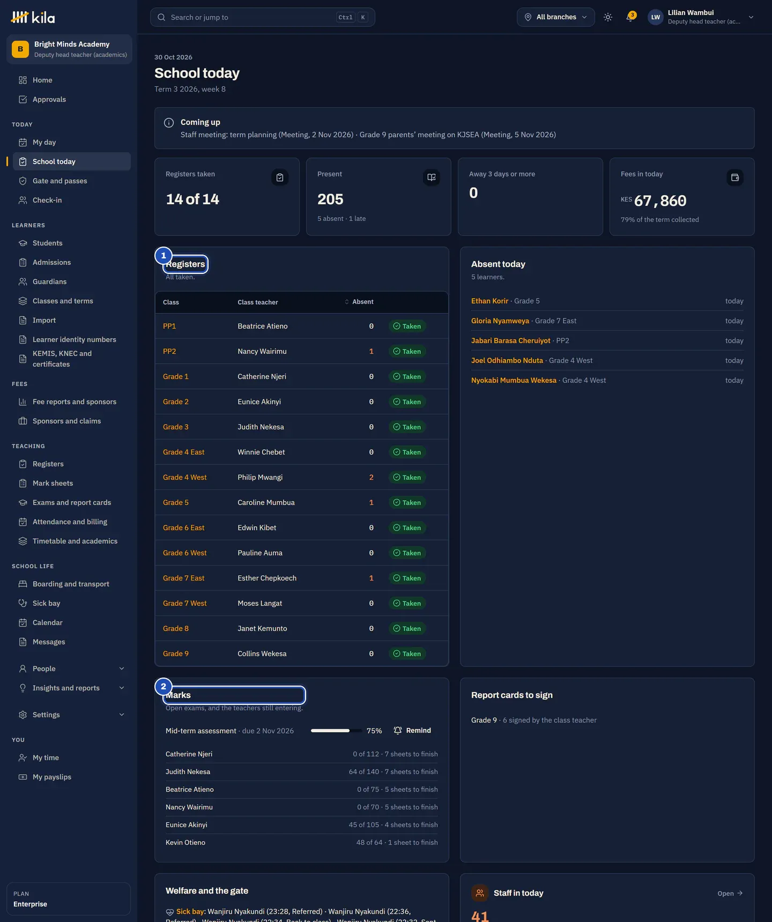Click the Present card book icon
The height and width of the screenshot is (922, 772).
(x=432, y=177)
